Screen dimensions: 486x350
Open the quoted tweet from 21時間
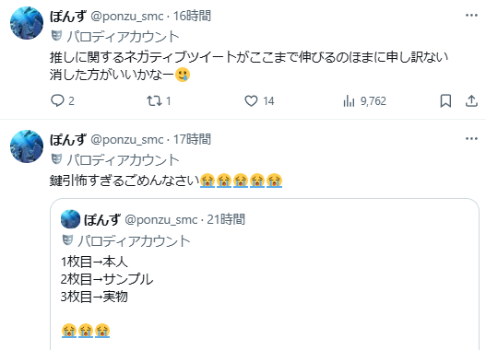pyautogui.click(x=265, y=274)
